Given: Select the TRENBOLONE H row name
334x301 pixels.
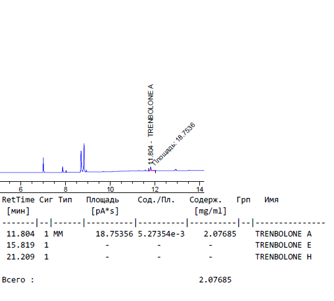Looking at the screenshot, I should click(284, 257).
